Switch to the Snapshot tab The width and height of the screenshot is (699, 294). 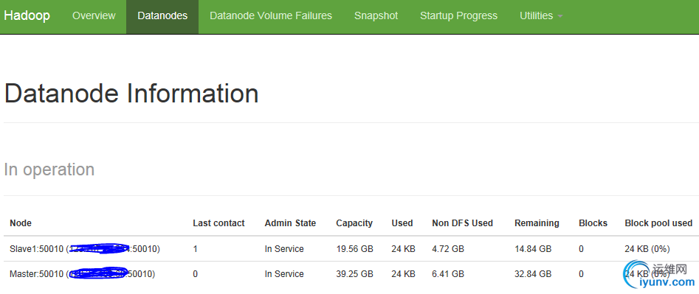[376, 15]
